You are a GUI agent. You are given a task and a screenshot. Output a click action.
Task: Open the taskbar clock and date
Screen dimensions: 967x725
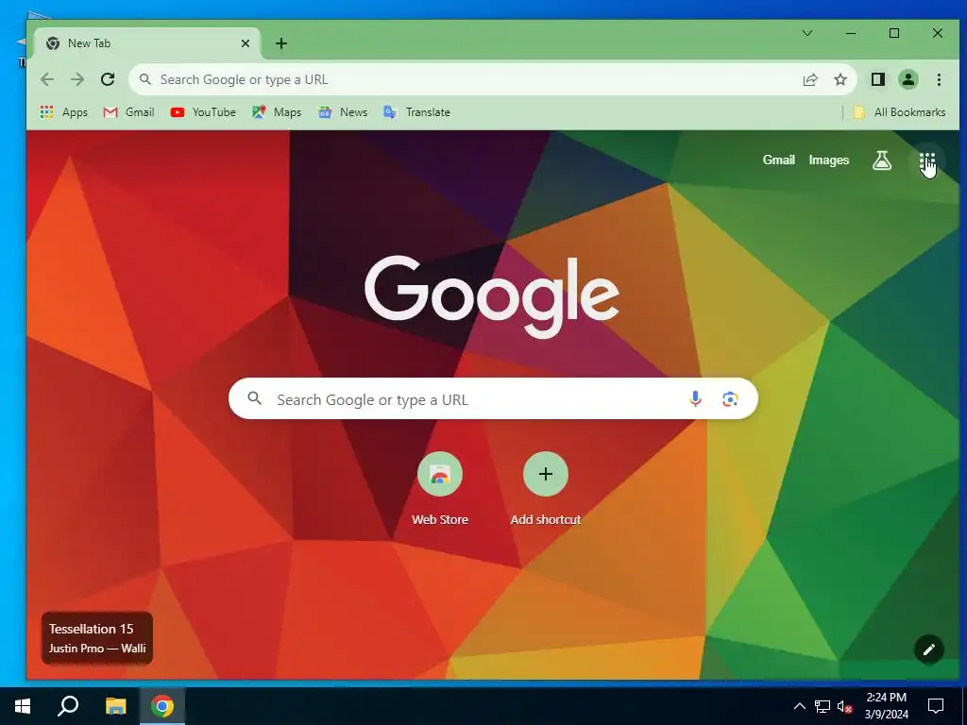click(886, 706)
